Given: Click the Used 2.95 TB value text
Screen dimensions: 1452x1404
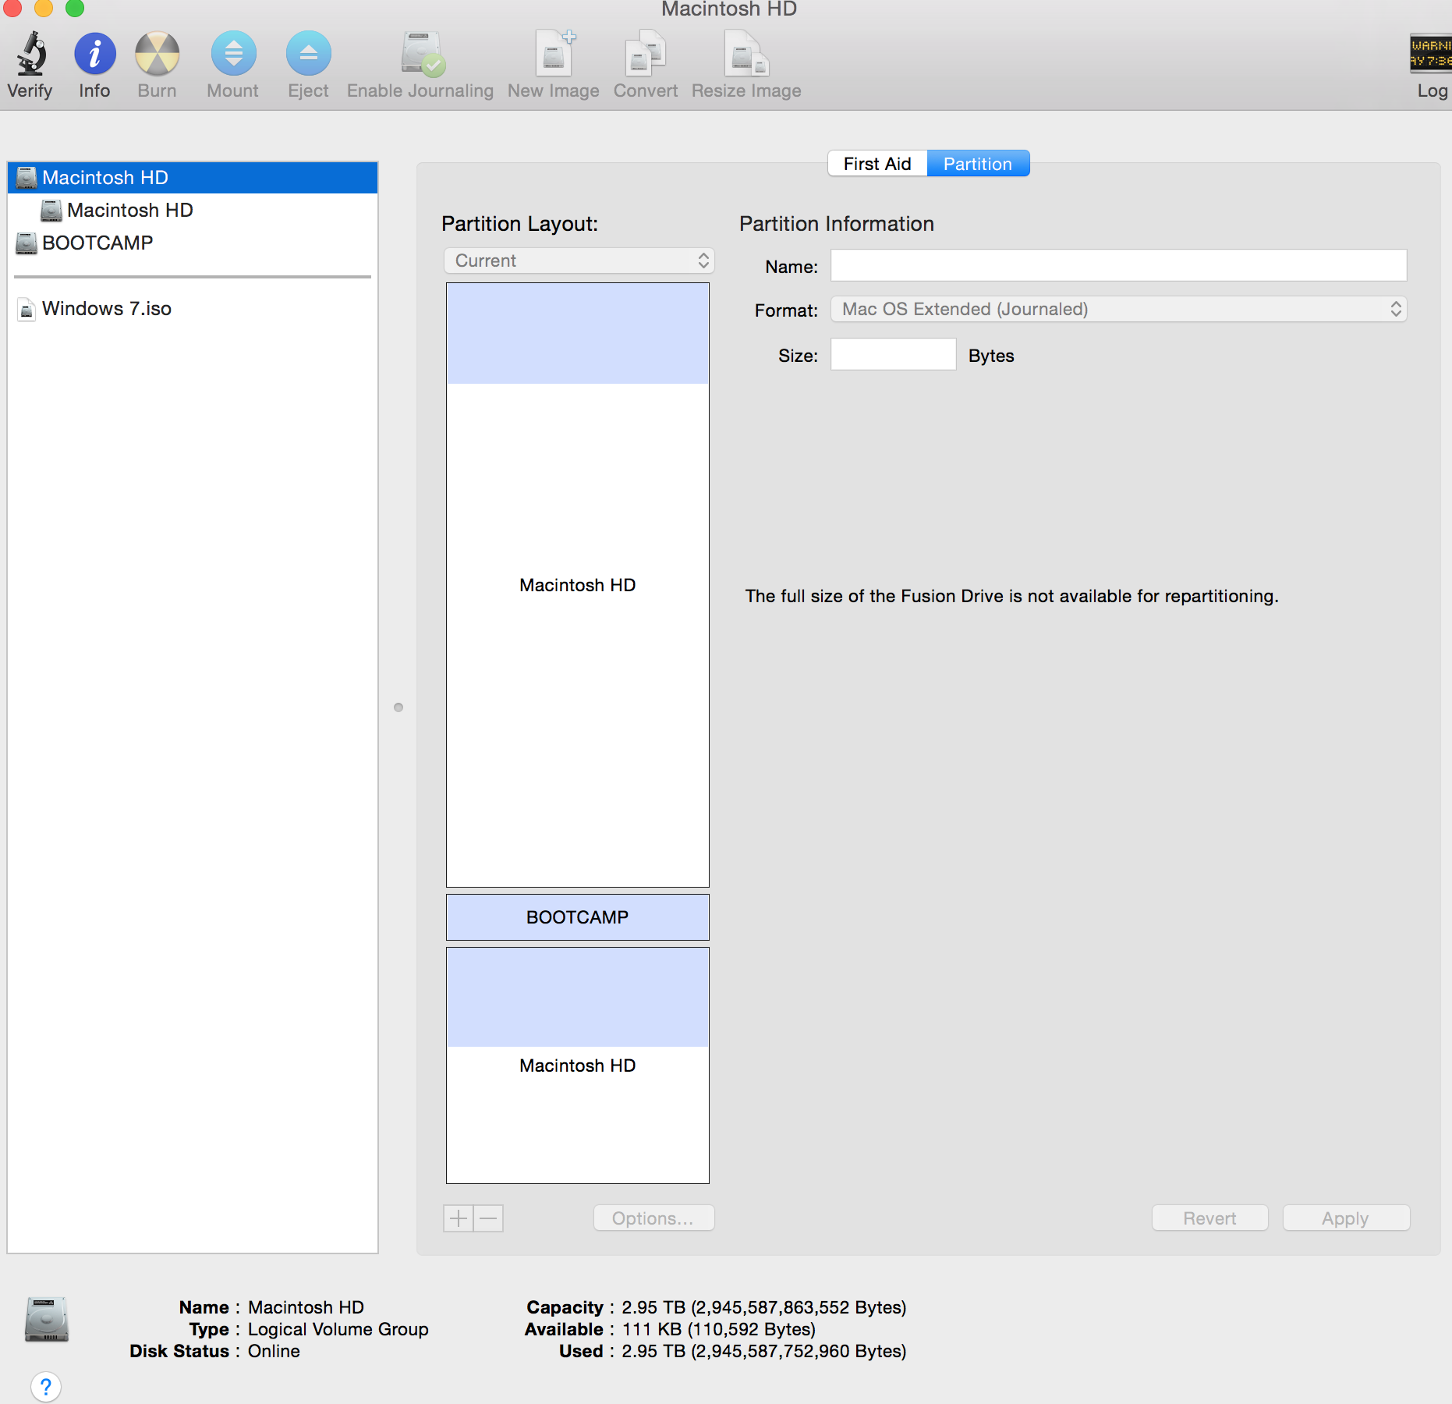Looking at the screenshot, I should pyautogui.click(x=763, y=1351).
